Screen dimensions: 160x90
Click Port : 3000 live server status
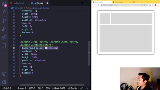click(x=59, y=88)
